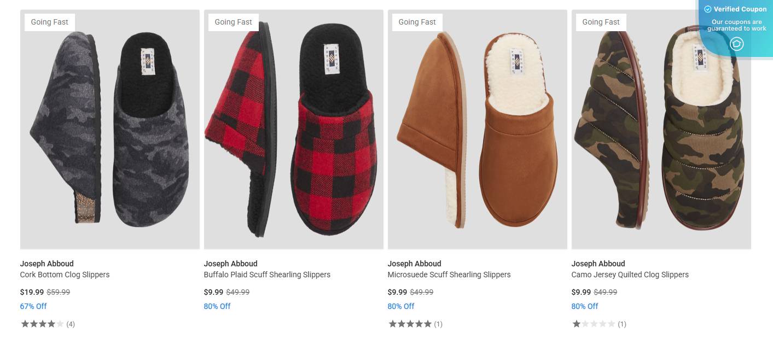Click the 67% Off discount label

[33, 306]
